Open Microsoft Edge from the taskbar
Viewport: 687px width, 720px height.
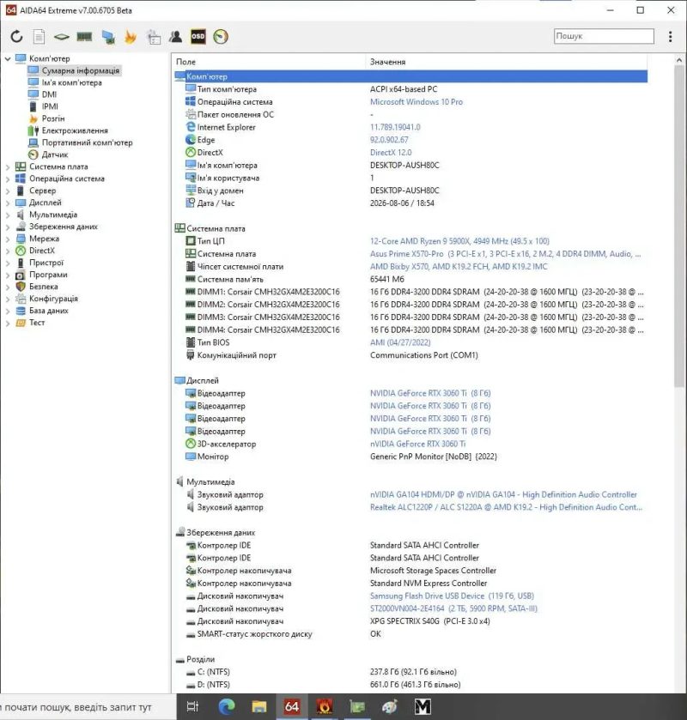point(226,706)
